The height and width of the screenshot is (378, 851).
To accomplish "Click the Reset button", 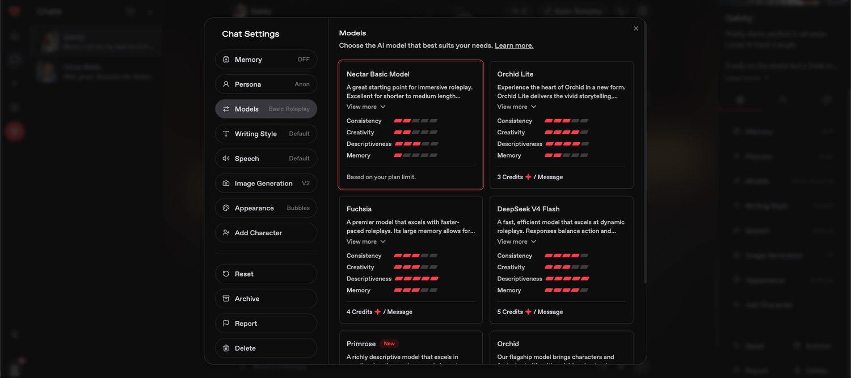I will pyautogui.click(x=266, y=274).
